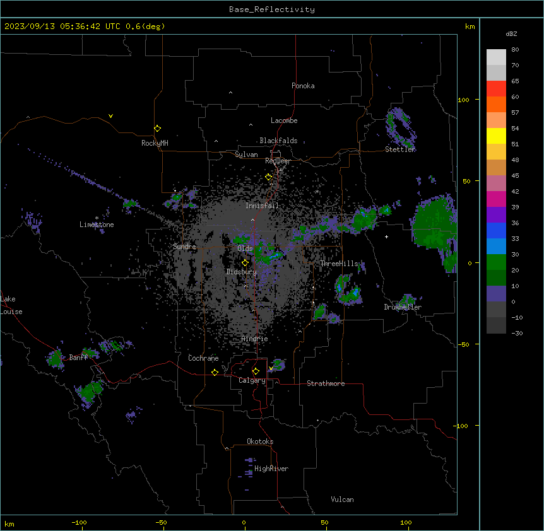The height and width of the screenshot is (531, 544).
Task: Click the Base_Reflectivity title
Action: click(272, 9)
